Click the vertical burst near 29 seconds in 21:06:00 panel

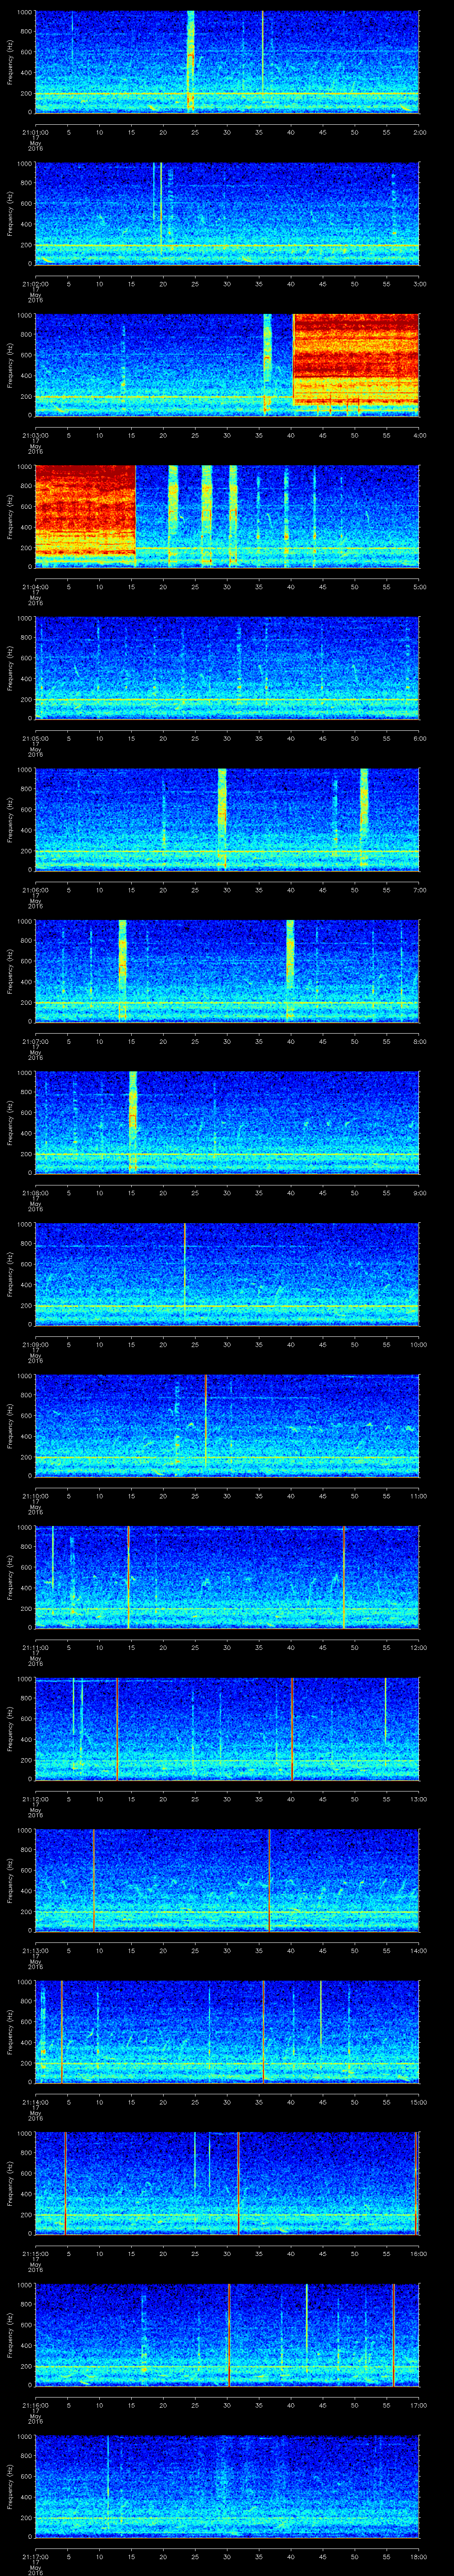click(223, 819)
